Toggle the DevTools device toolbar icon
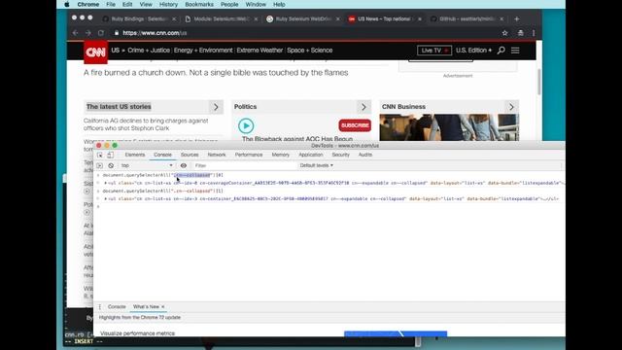Screen dimensions: 622x350 [110, 155]
